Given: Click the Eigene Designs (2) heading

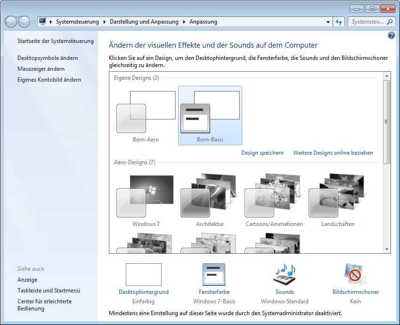Looking at the screenshot, I should pos(137,78).
